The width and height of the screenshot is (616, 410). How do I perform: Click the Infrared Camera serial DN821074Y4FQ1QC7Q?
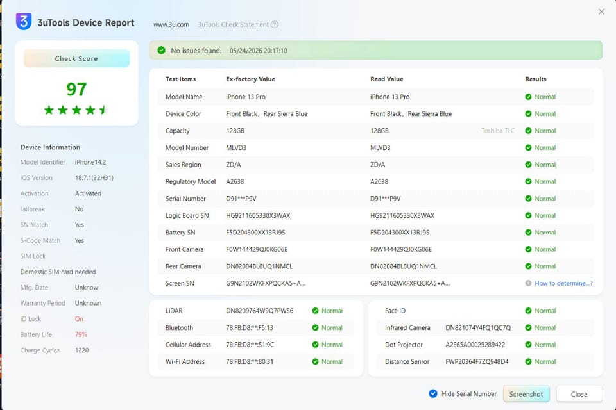point(478,327)
